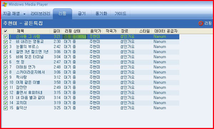Stop ripping with the 리핑 cancel button

(205, 23)
